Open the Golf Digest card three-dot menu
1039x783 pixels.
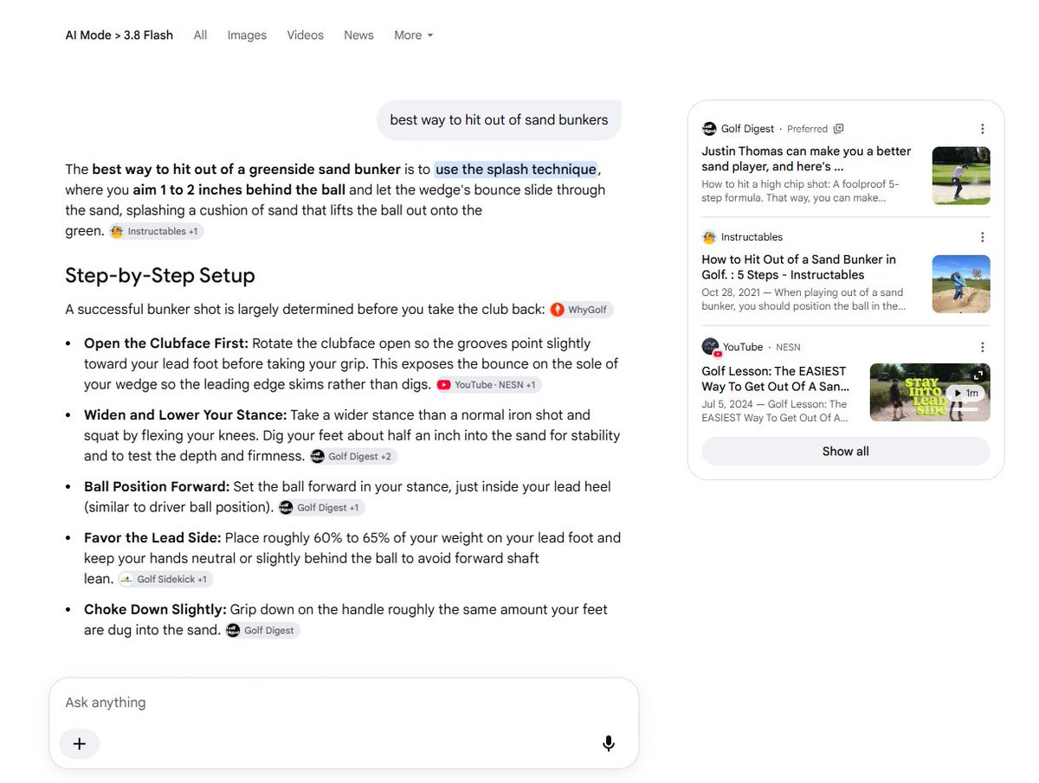[x=982, y=129]
